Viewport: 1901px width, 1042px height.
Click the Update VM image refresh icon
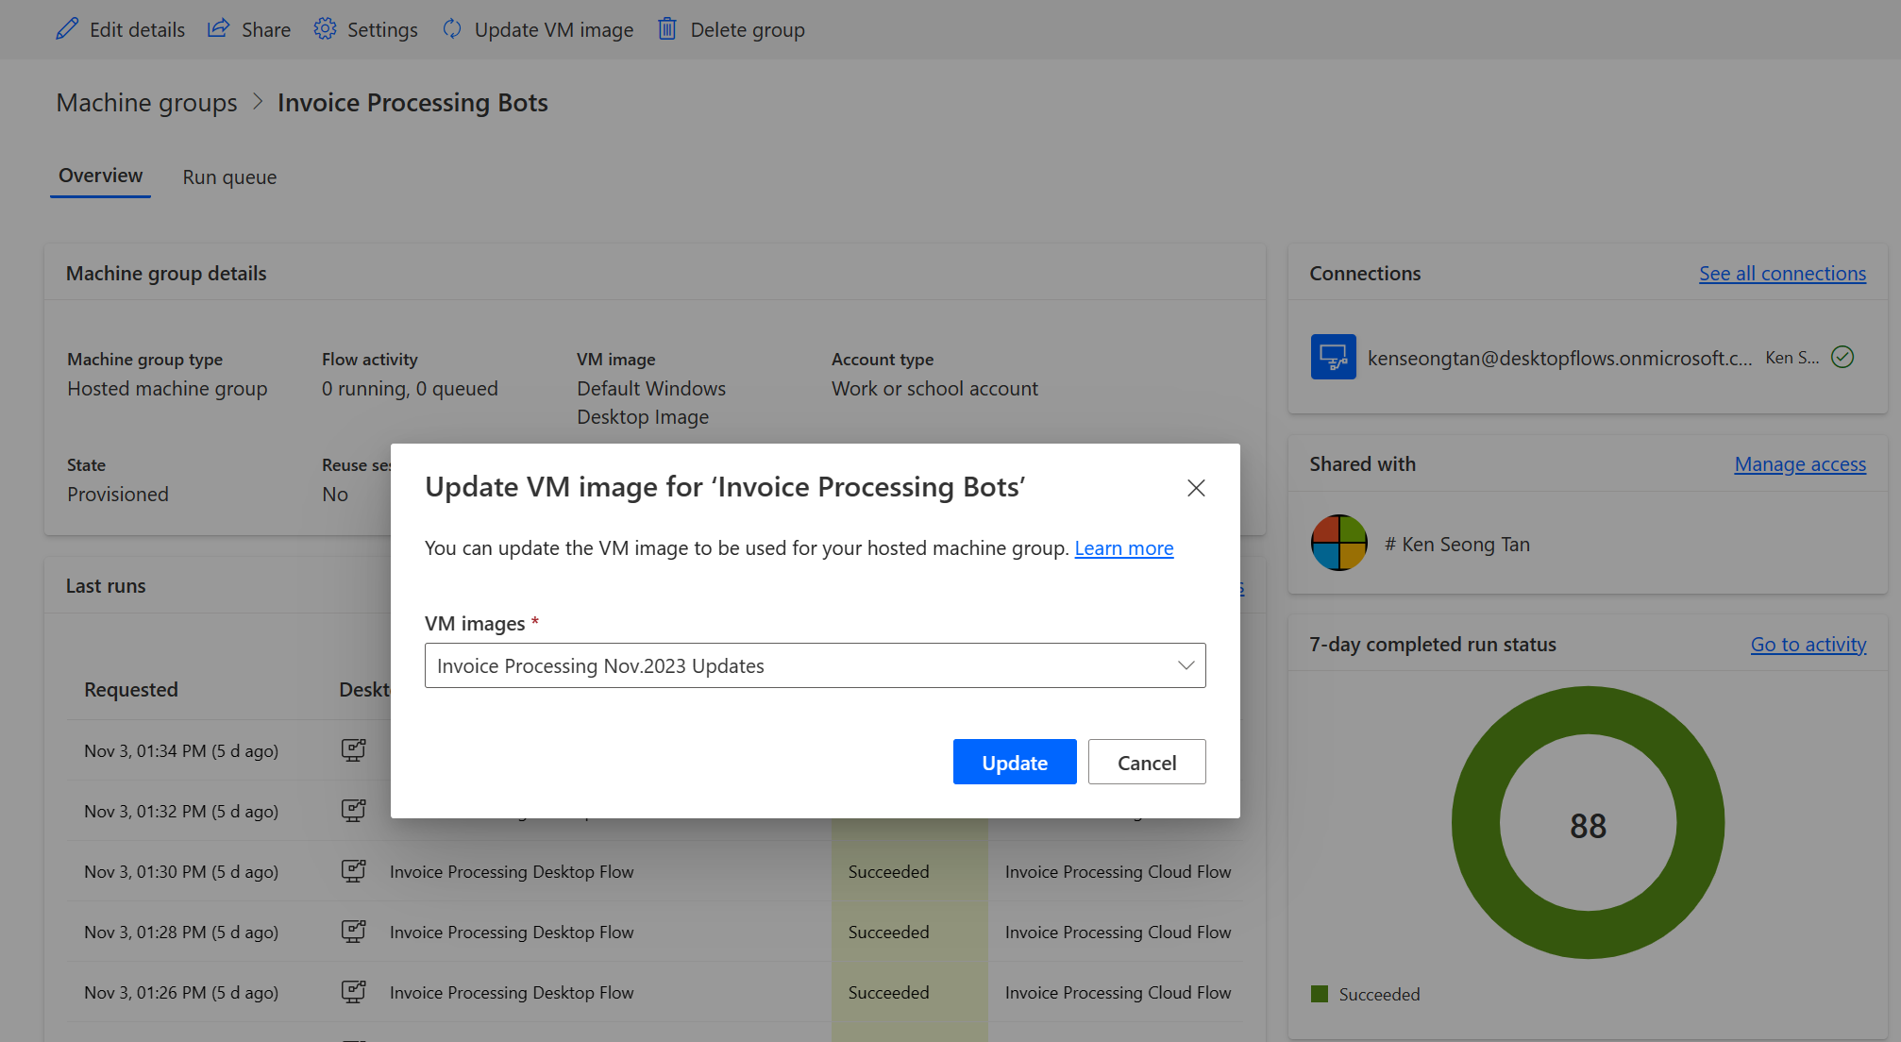click(453, 28)
